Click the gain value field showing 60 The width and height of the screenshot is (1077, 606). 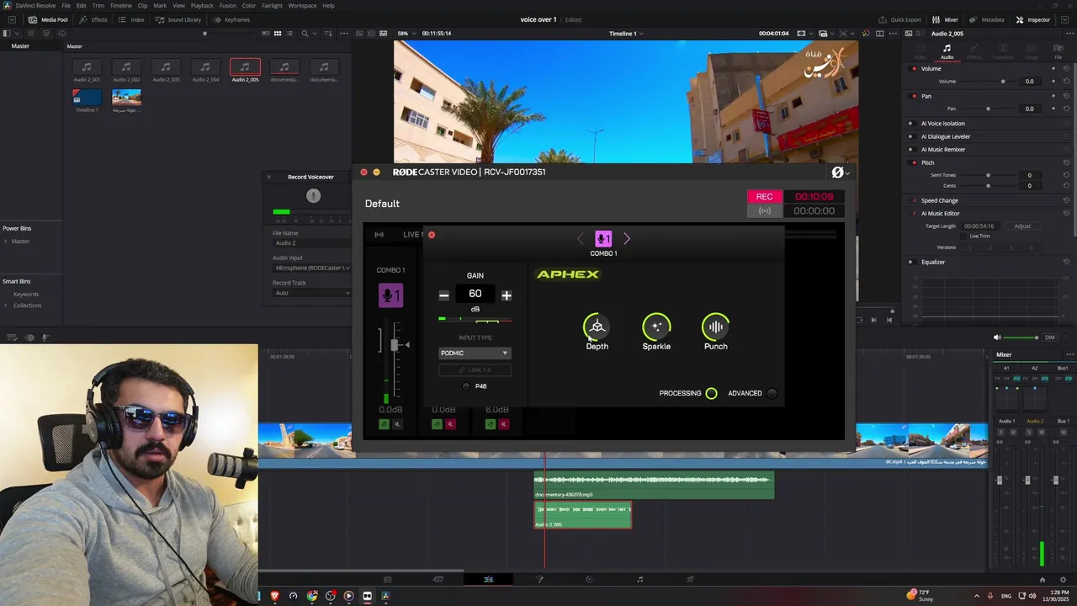[x=475, y=294]
